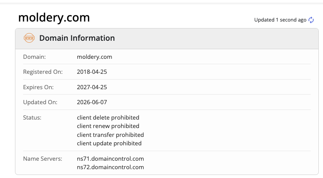Click name server ns72.domaincontrol.com
This screenshot has width=323, height=178.
coord(110,167)
